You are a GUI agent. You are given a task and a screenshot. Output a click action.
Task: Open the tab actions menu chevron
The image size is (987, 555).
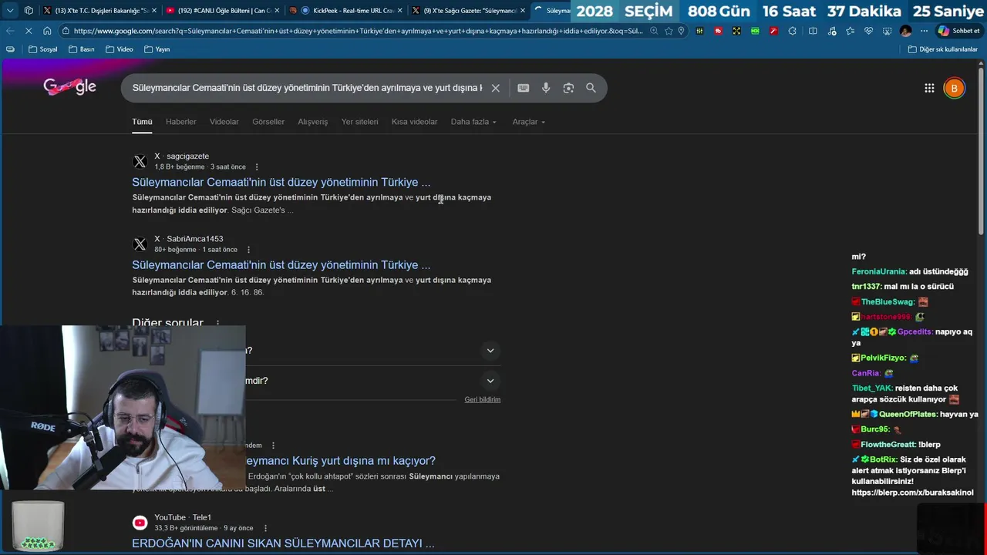[9, 11]
